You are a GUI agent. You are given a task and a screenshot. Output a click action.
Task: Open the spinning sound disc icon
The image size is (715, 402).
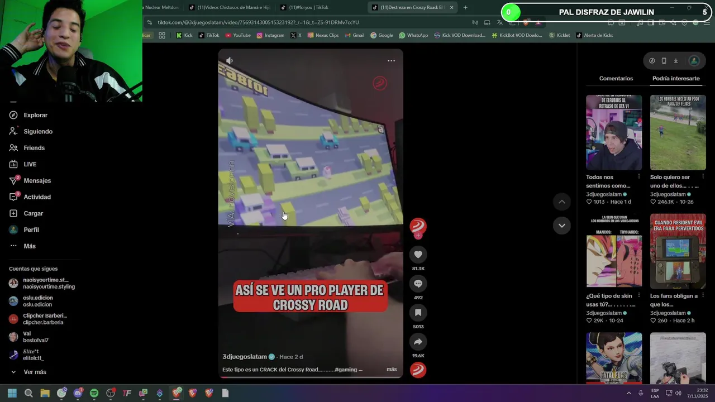tap(418, 370)
